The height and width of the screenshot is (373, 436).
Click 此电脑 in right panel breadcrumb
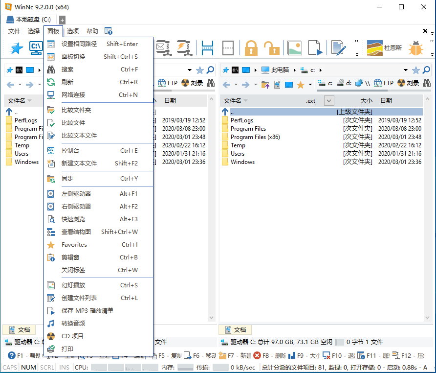[276, 70]
